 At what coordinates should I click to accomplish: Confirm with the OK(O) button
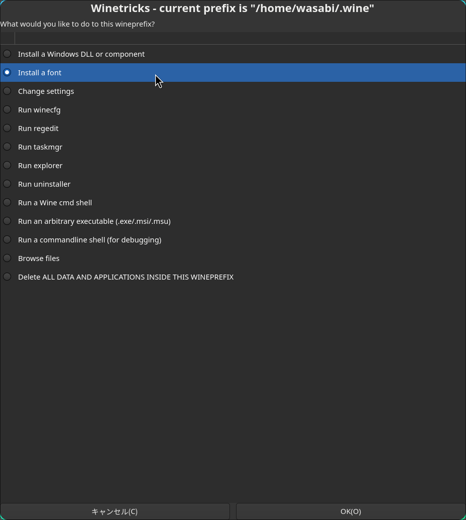[x=351, y=511]
